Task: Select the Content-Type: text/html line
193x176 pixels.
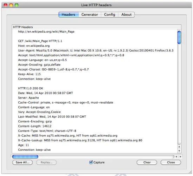Action: tap(47, 131)
